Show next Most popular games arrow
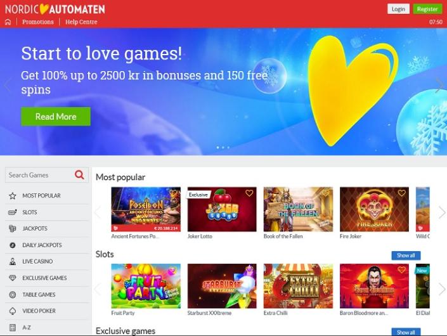 point(442,212)
